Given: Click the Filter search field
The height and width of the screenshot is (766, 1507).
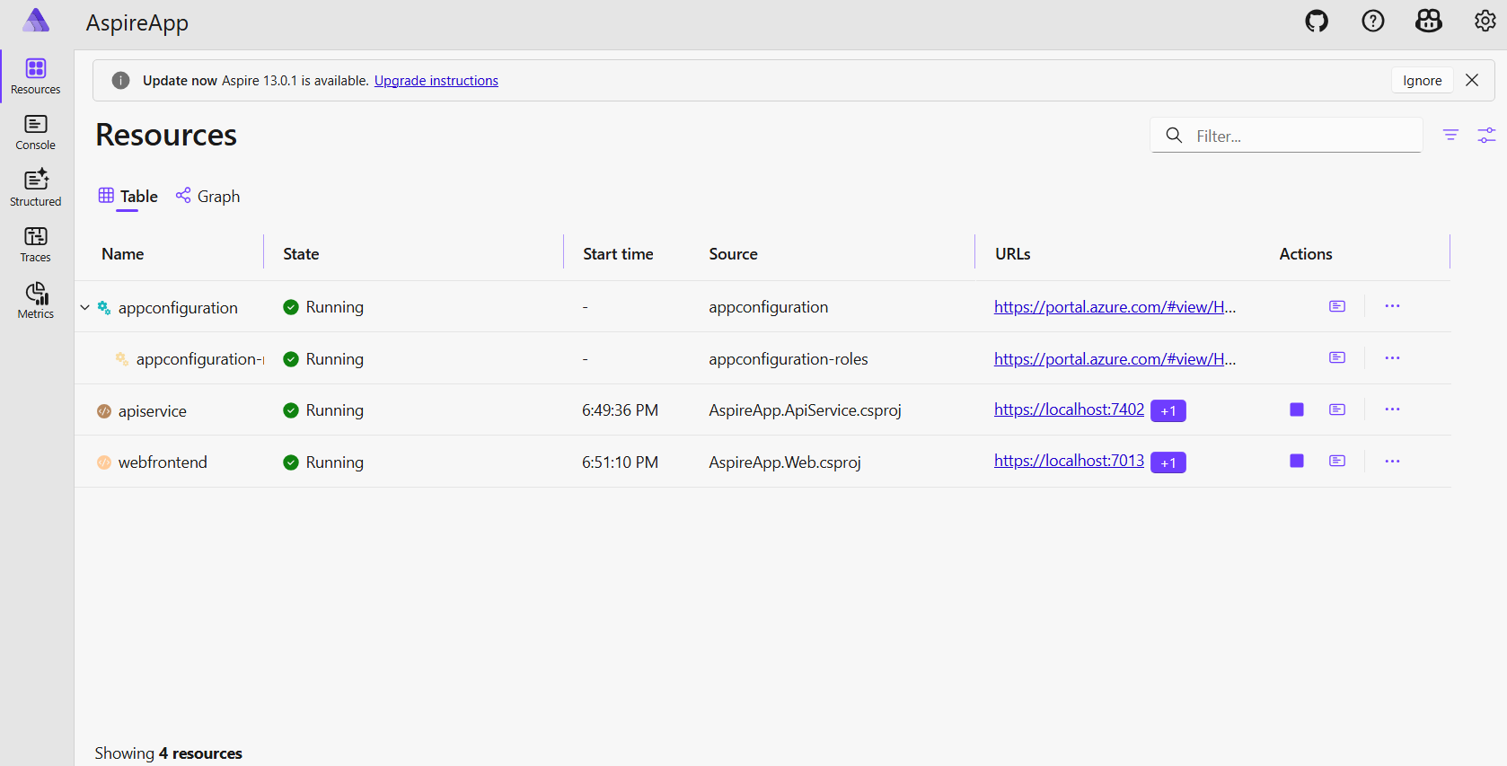Looking at the screenshot, I should (1286, 136).
